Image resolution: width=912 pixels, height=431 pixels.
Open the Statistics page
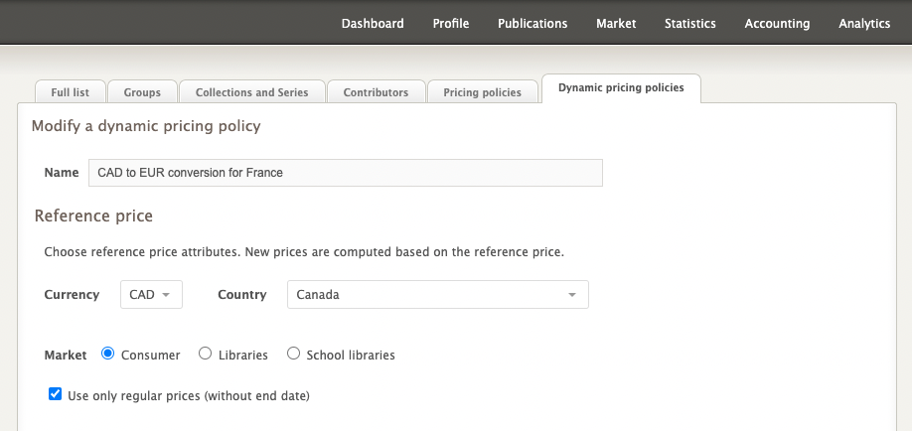tap(690, 24)
